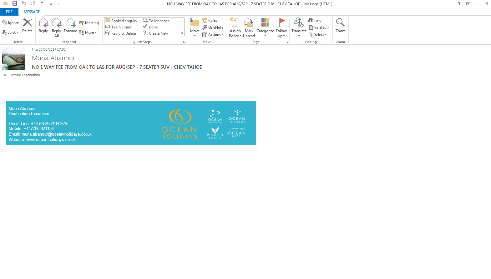Run the To Manager quick step

click(156, 21)
